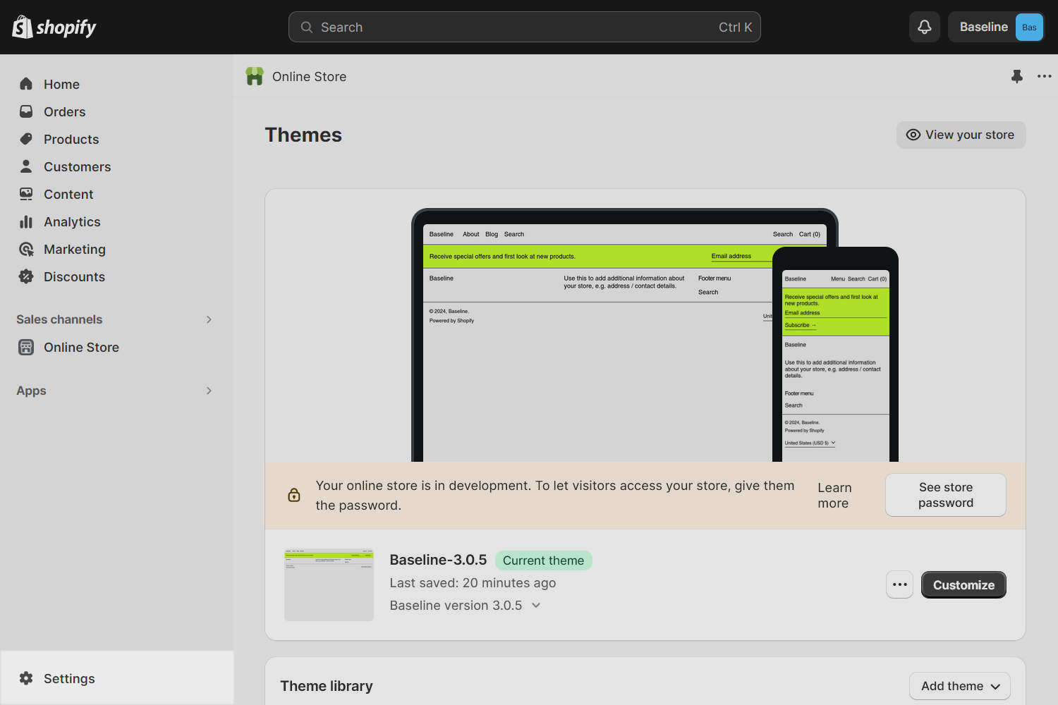
Task: Click the View your store button
Action: [961, 135]
